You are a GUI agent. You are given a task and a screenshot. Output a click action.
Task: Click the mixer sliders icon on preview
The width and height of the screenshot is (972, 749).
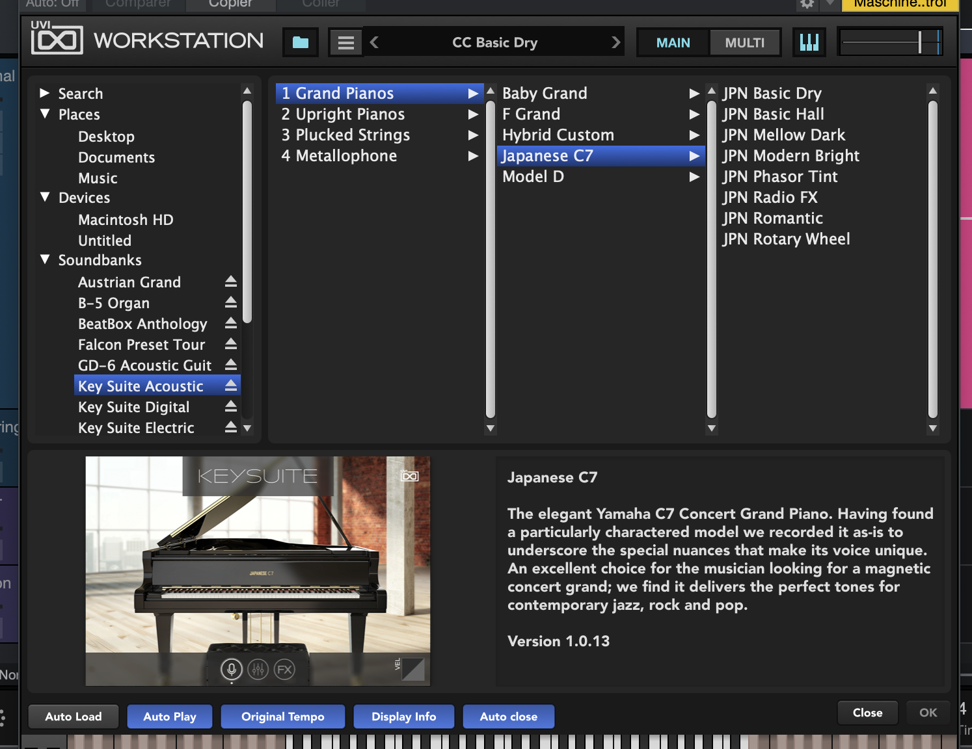258,669
